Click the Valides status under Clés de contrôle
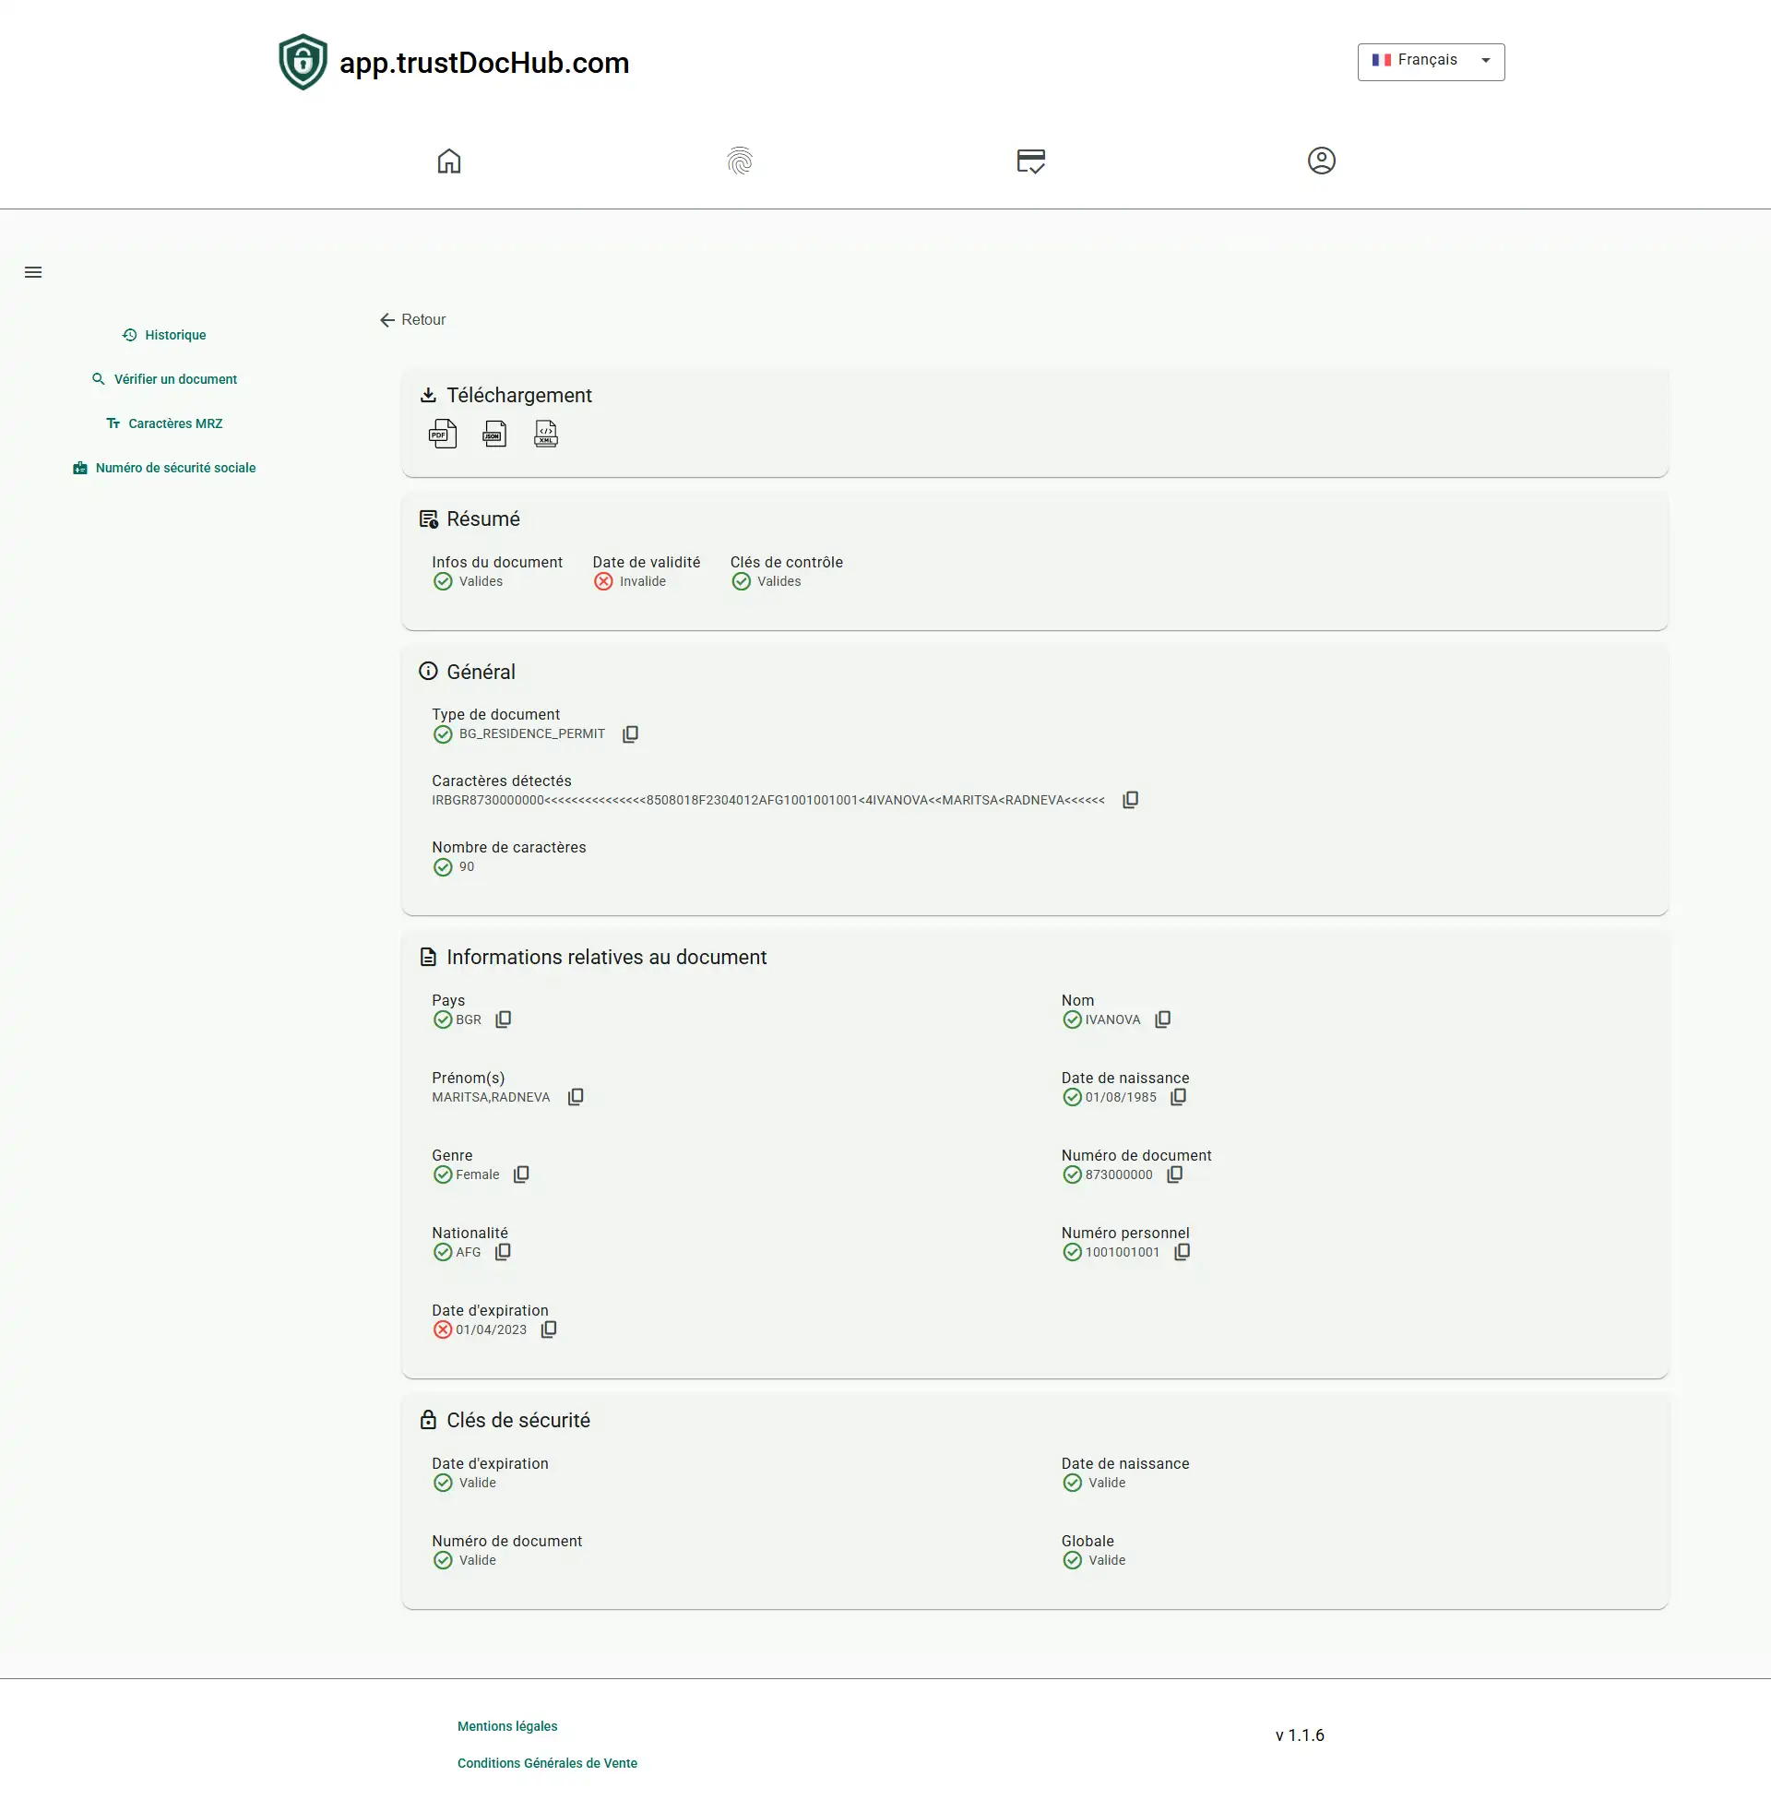The height and width of the screenshot is (1812, 1771). click(x=779, y=581)
